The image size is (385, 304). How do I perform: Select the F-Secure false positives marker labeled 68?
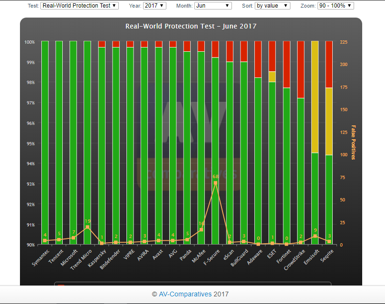point(215,183)
